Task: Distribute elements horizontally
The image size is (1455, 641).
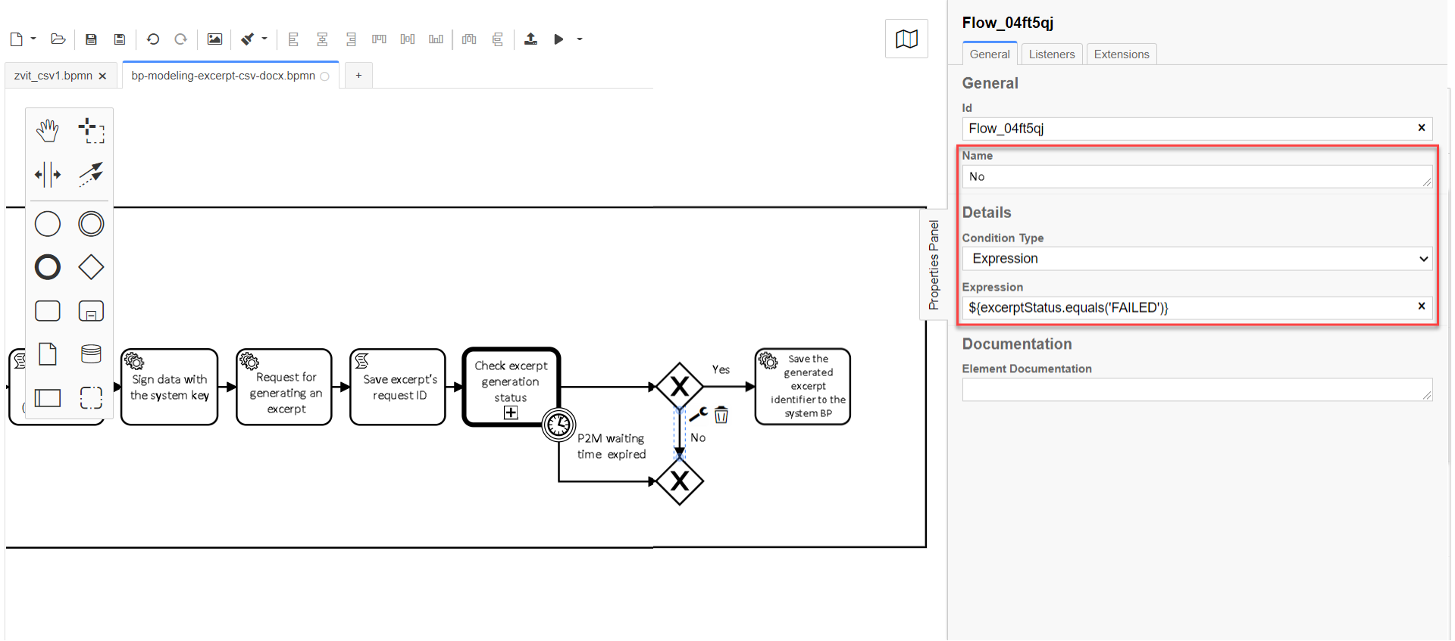Action: [469, 39]
